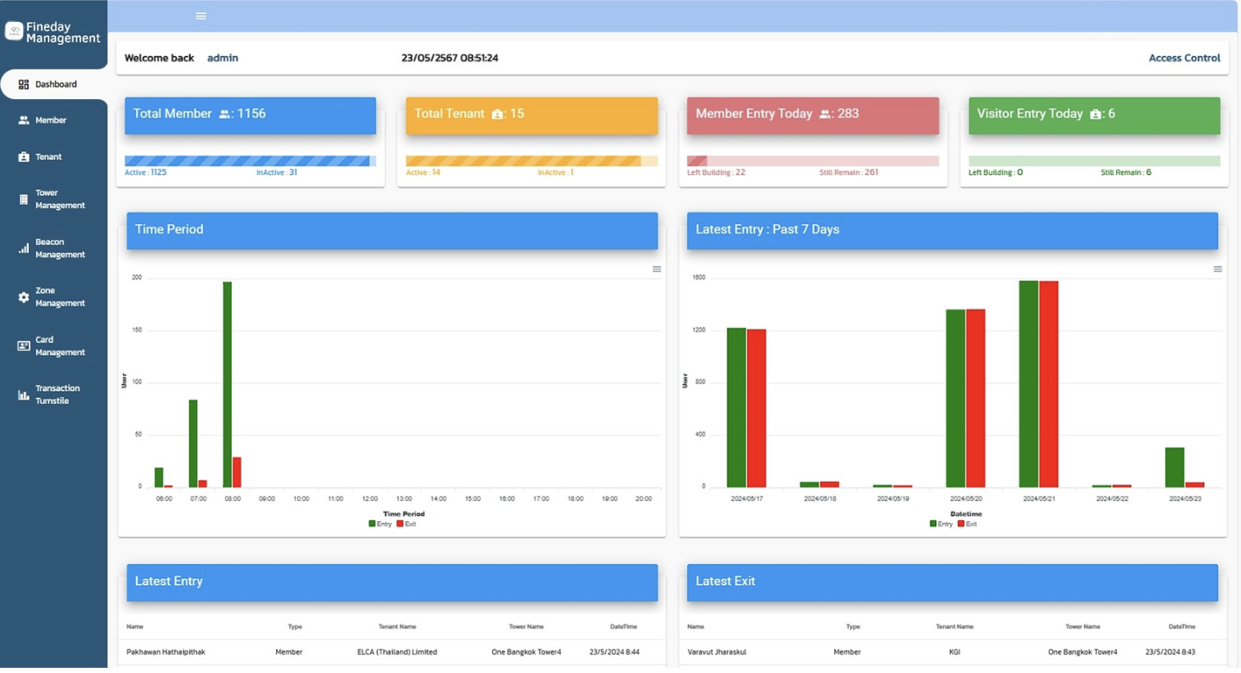Toggle Exit series in Past 7 Days legend
Image resolution: width=1241 pixels, height=673 pixels.
[967, 524]
